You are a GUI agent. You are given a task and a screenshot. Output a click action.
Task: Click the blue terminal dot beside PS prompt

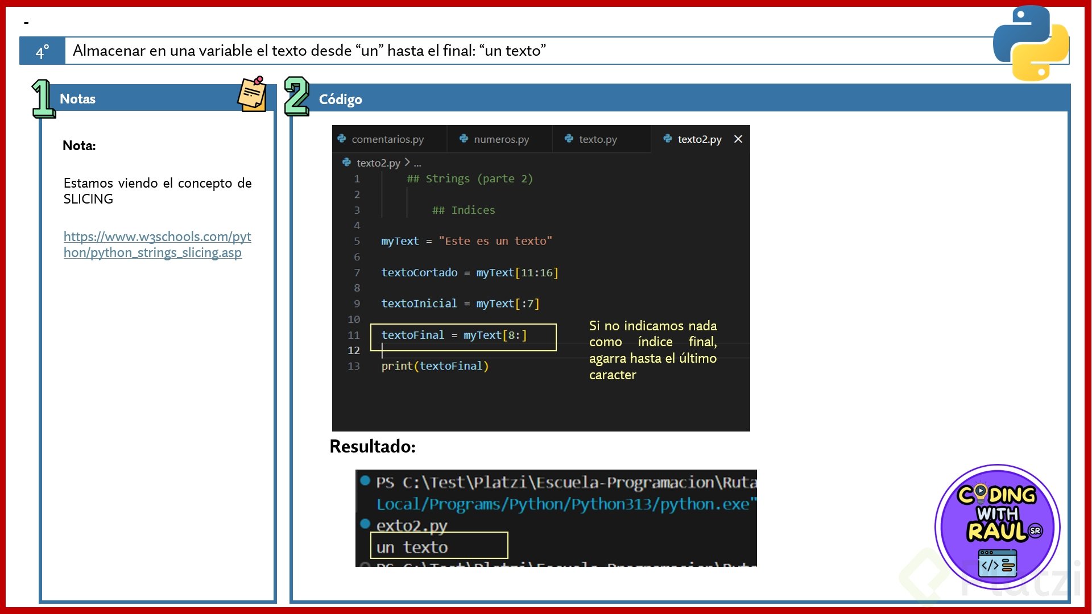365,480
